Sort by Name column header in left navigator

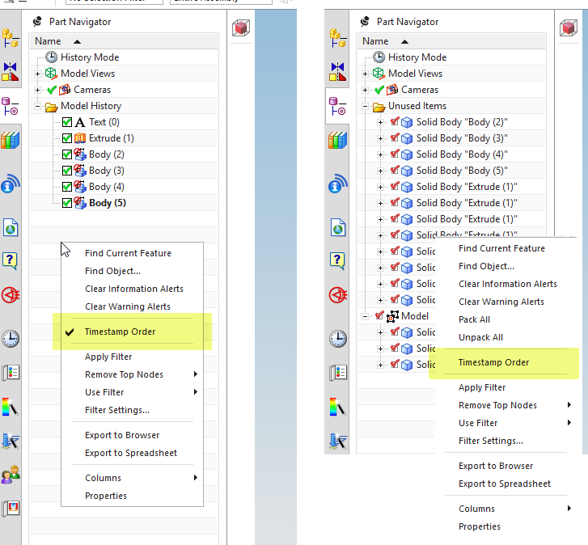[124, 41]
